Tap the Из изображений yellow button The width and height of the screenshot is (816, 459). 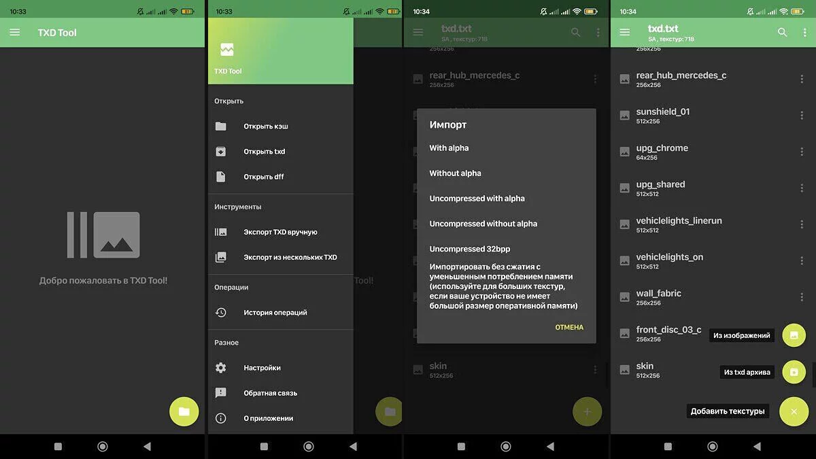click(x=794, y=335)
